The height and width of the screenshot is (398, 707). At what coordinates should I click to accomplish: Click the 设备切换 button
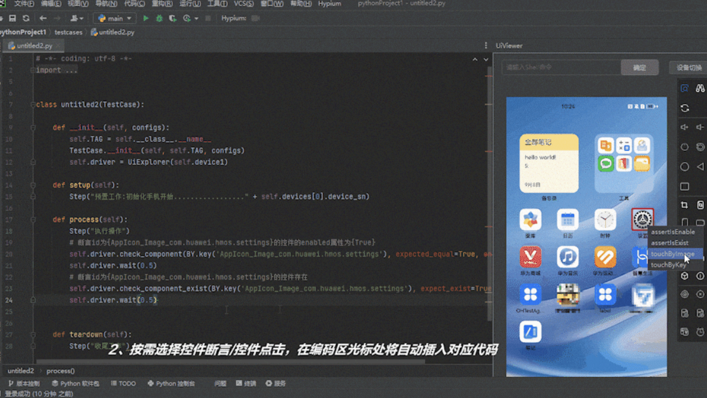pyautogui.click(x=688, y=68)
